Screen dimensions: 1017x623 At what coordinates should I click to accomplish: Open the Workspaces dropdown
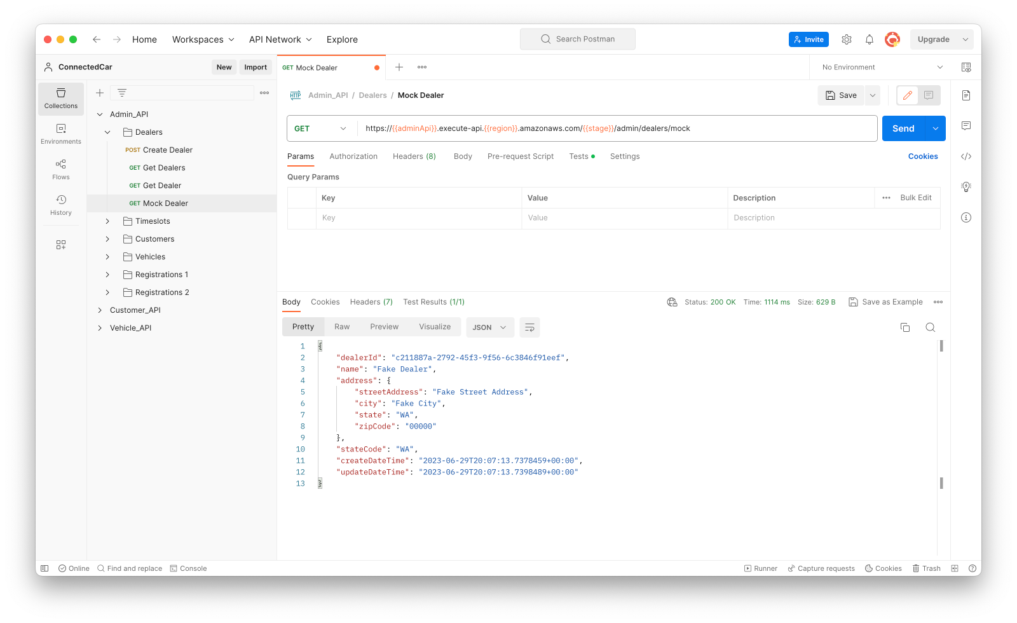coord(203,39)
